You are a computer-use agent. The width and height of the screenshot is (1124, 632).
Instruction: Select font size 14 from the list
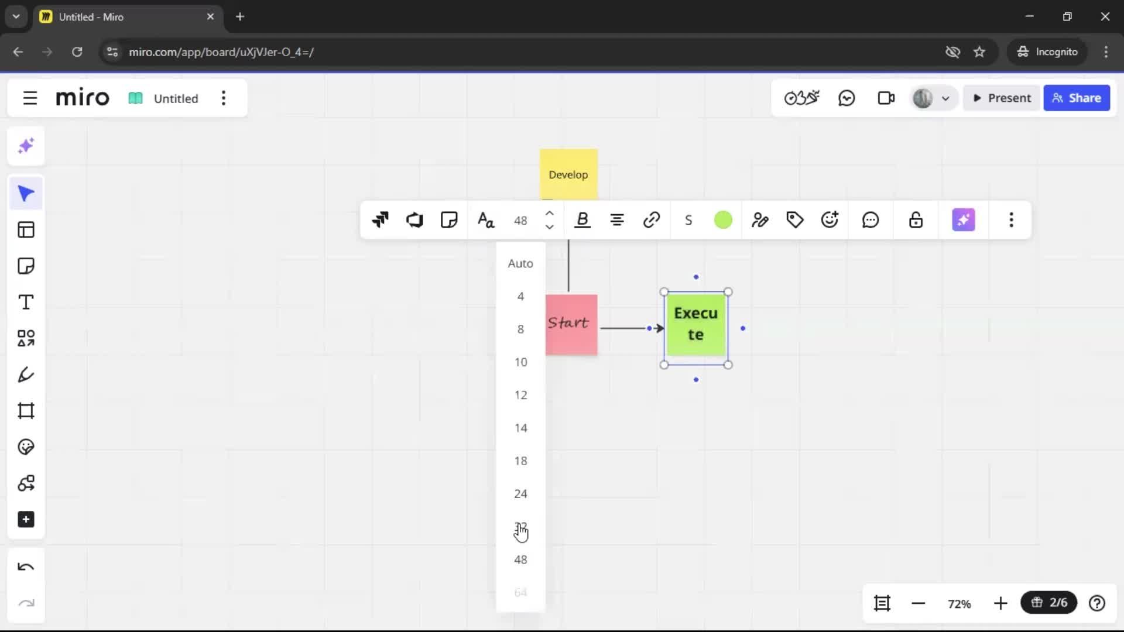point(520,428)
